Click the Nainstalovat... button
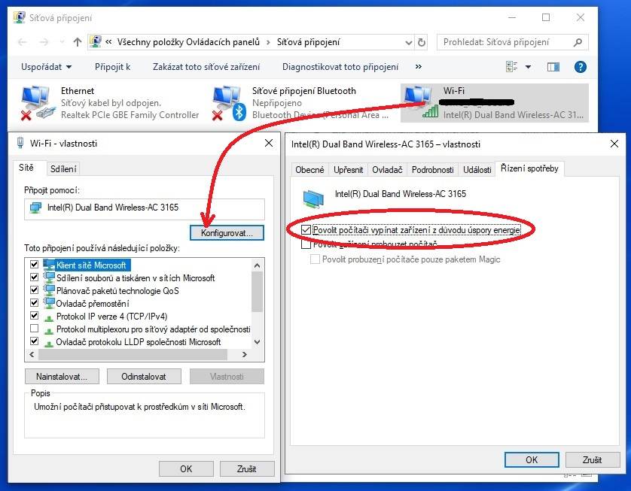Image resolution: width=631 pixels, height=491 pixels. click(62, 377)
